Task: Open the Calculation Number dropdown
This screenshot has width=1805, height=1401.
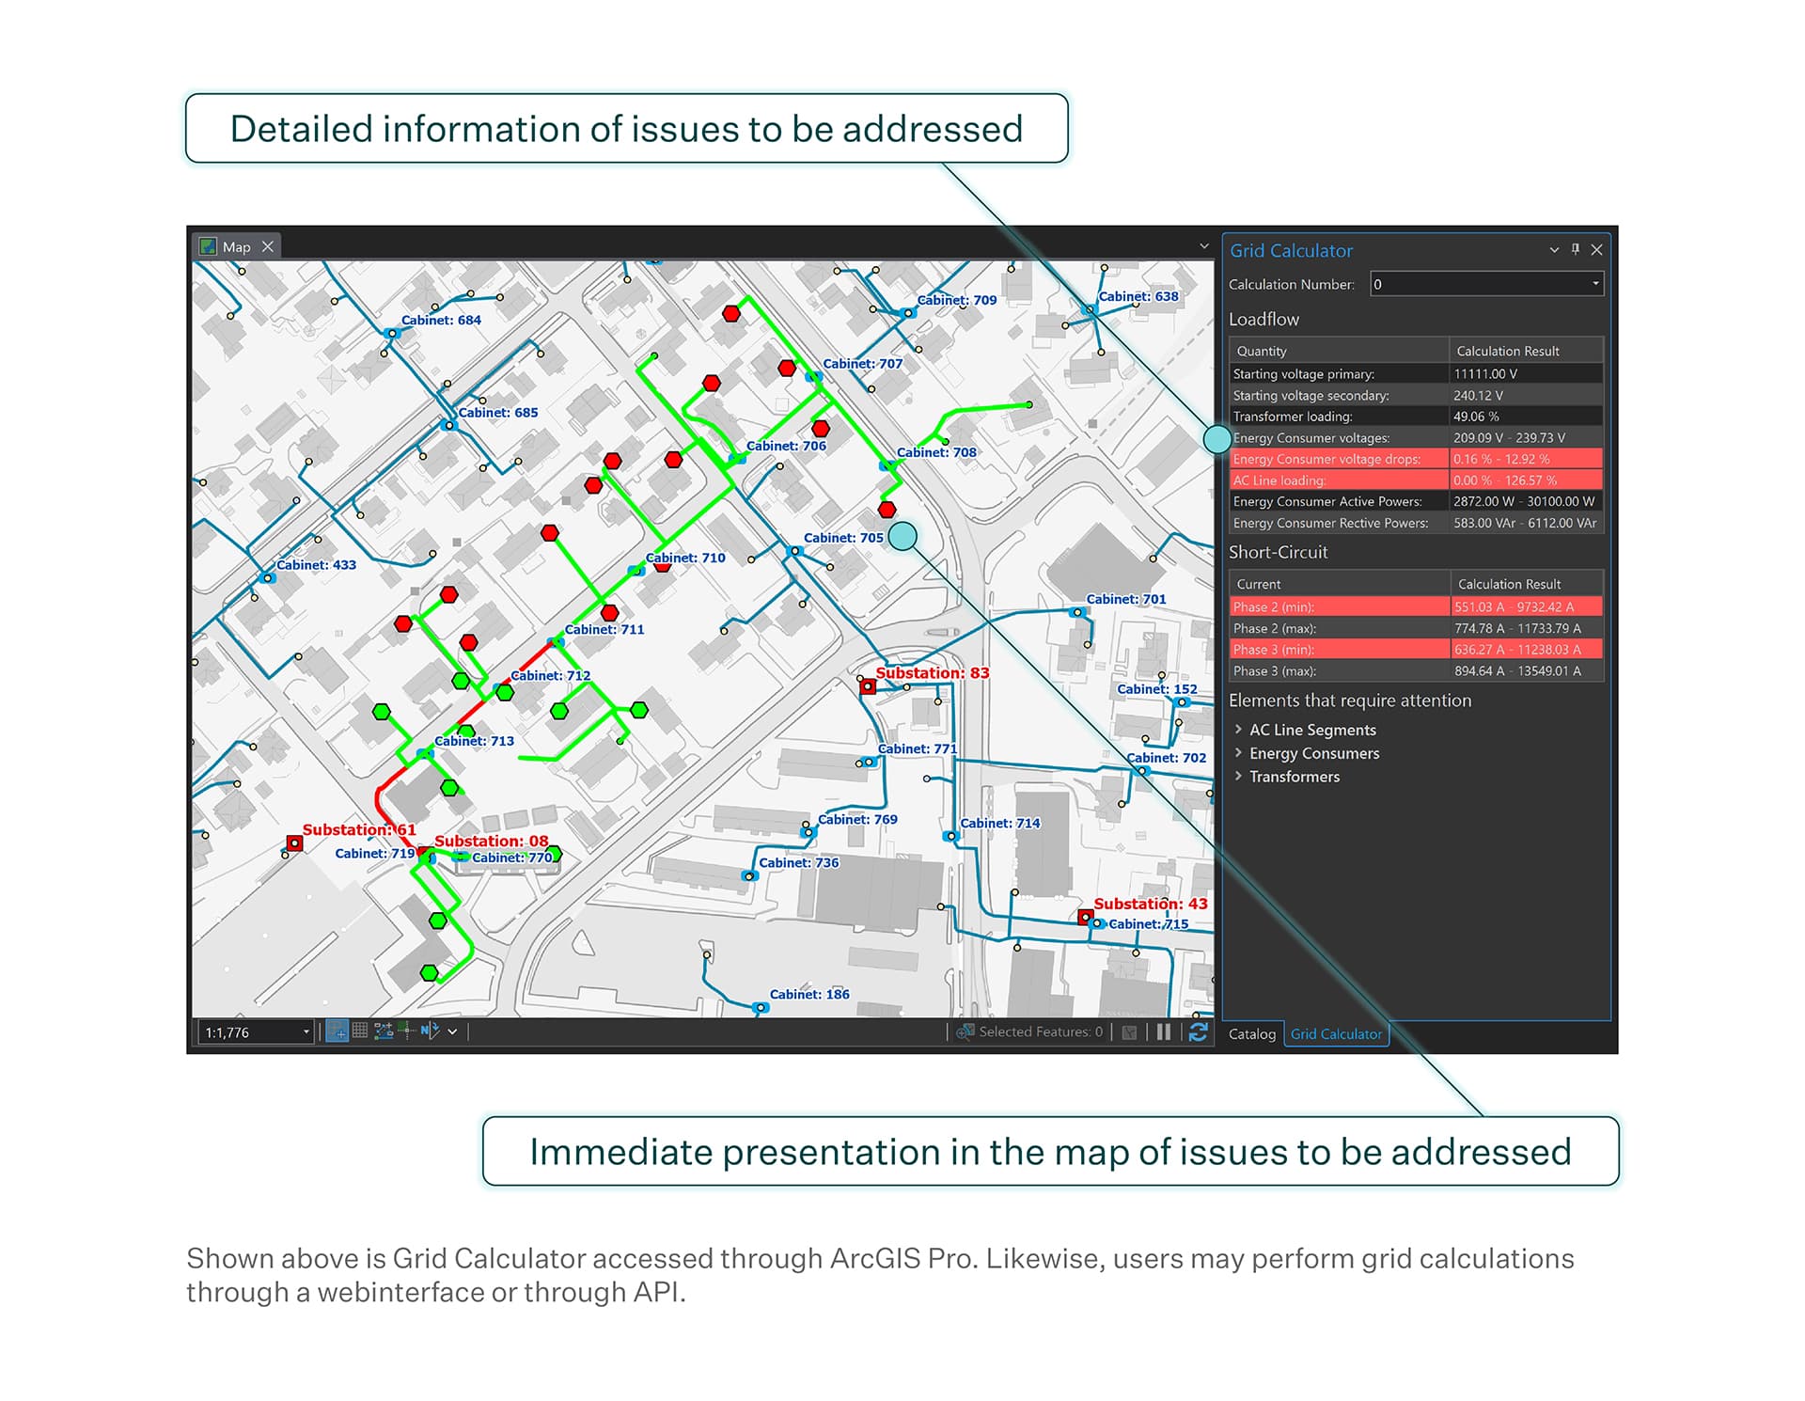Action: [1595, 284]
